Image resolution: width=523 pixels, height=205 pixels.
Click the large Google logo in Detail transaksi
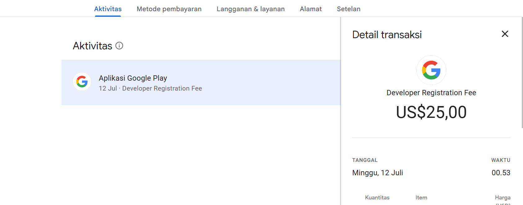(431, 70)
